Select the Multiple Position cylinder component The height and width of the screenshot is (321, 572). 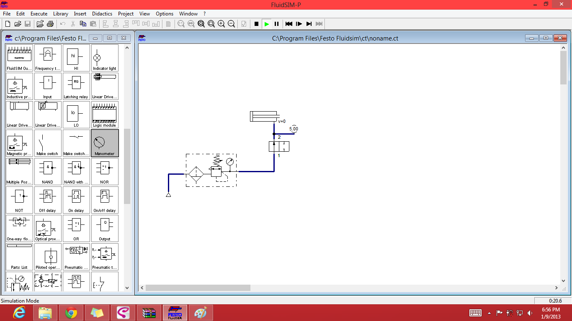coord(19,171)
